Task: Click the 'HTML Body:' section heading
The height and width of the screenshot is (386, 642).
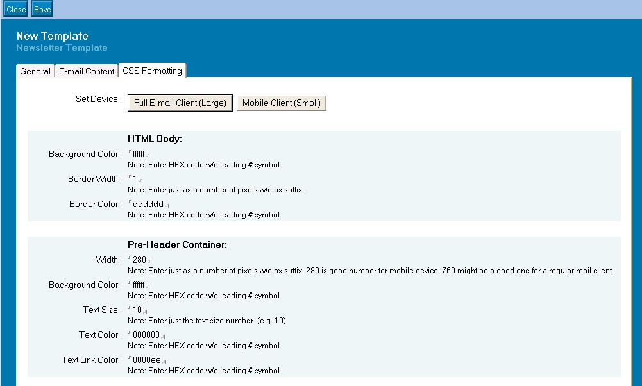Action: click(x=155, y=138)
